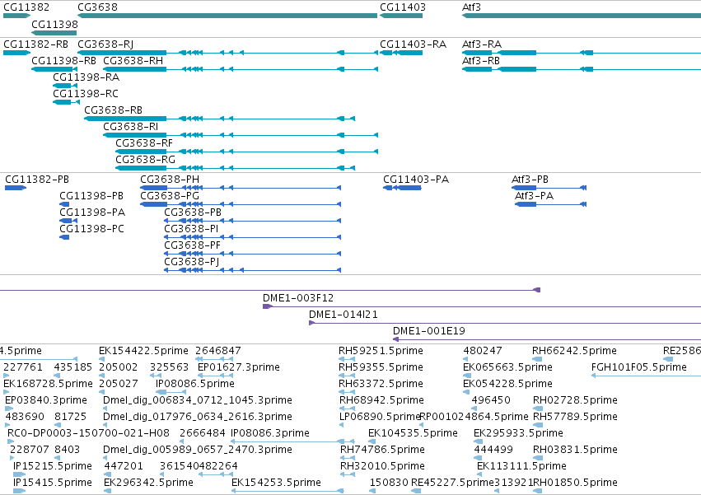Click the CG3638 gene label

pyautogui.click(x=97, y=7)
